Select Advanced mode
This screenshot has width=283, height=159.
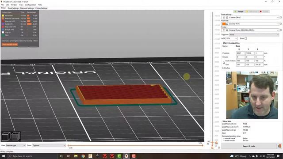(252, 11)
